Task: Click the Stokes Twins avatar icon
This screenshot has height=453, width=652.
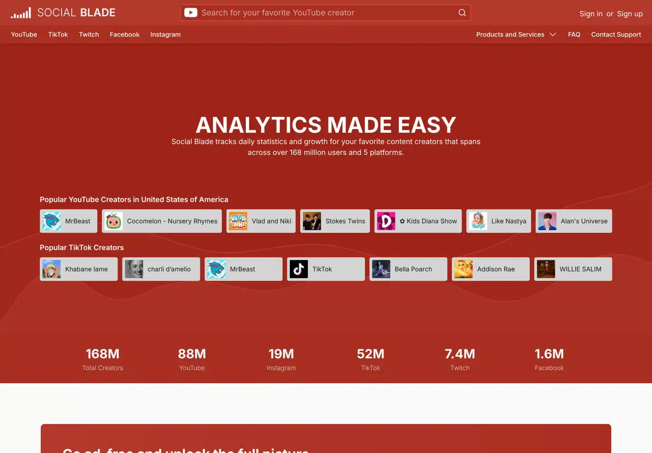Action: [312, 221]
